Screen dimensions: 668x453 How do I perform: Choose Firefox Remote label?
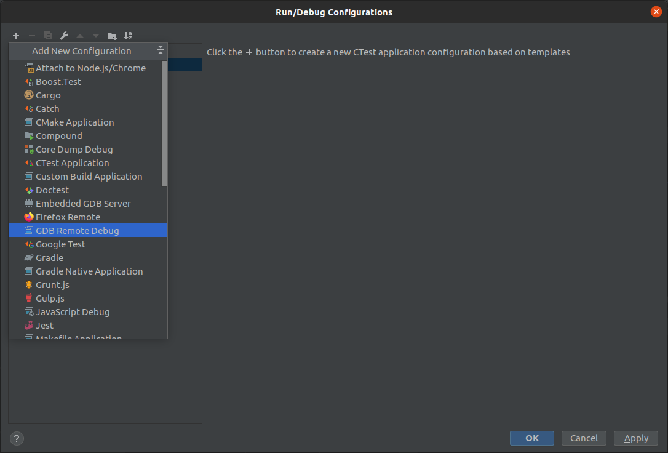pyautogui.click(x=68, y=217)
